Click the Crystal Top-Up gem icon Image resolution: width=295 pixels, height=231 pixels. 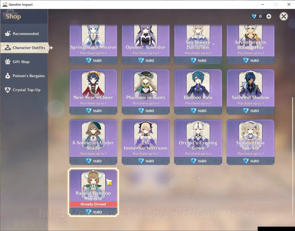(x=8, y=90)
